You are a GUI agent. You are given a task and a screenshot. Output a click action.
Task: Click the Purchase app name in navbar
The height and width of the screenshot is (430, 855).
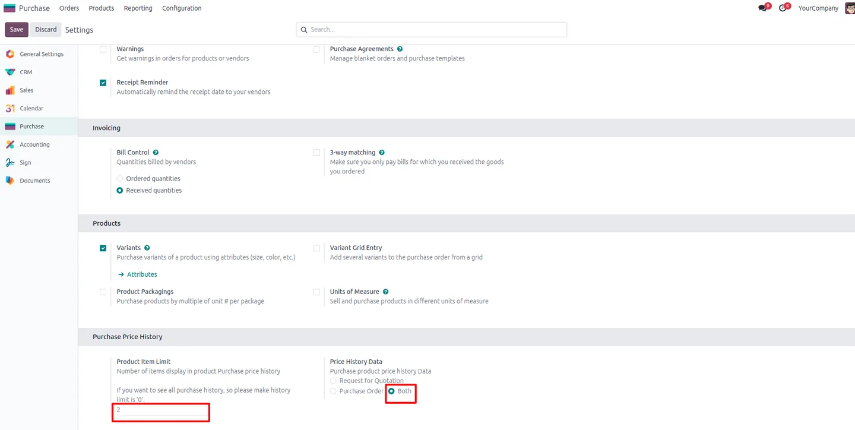click(34, 8)
